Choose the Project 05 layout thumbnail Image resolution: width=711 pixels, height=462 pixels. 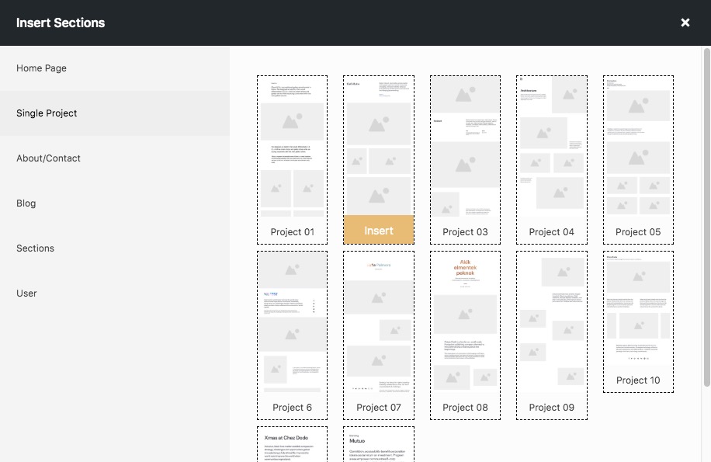(638, 160)
